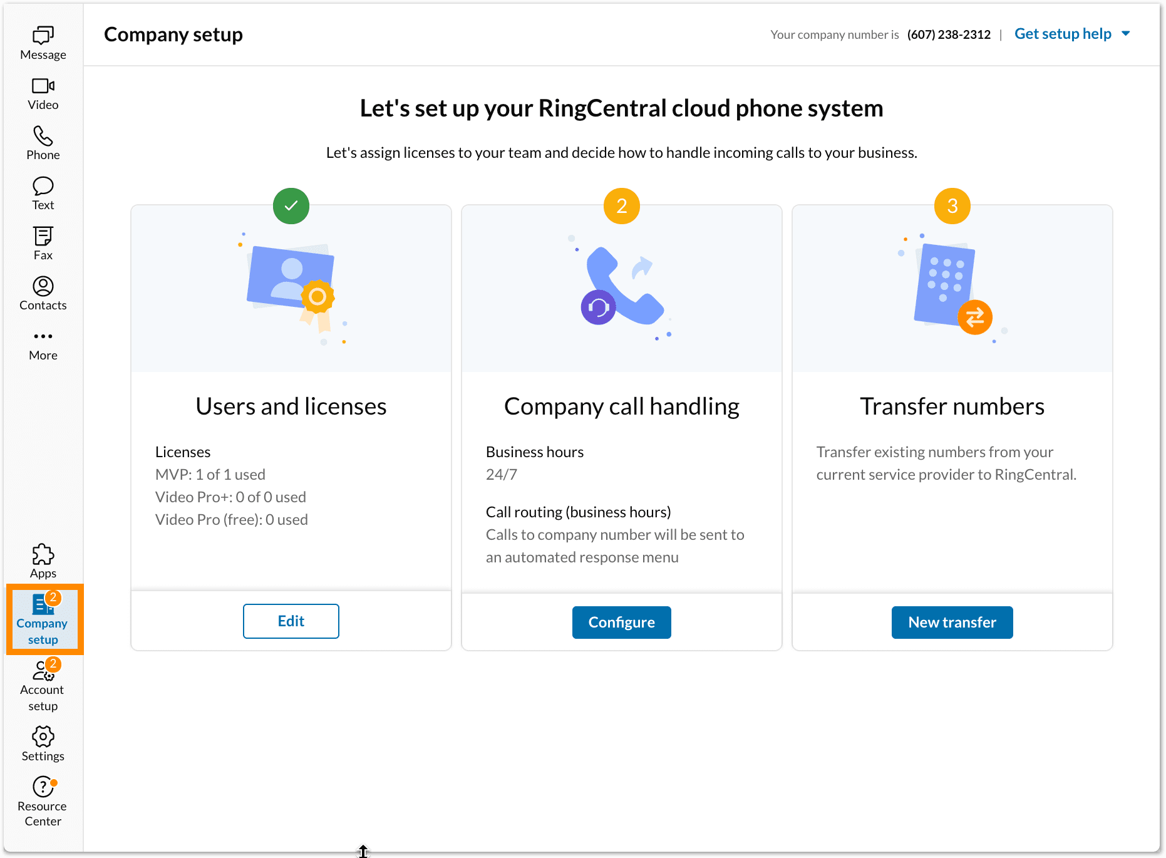Click the green checkmark on Users and licenses
The height and width of the screenshot is (858, 1166).
coord(291,206)
